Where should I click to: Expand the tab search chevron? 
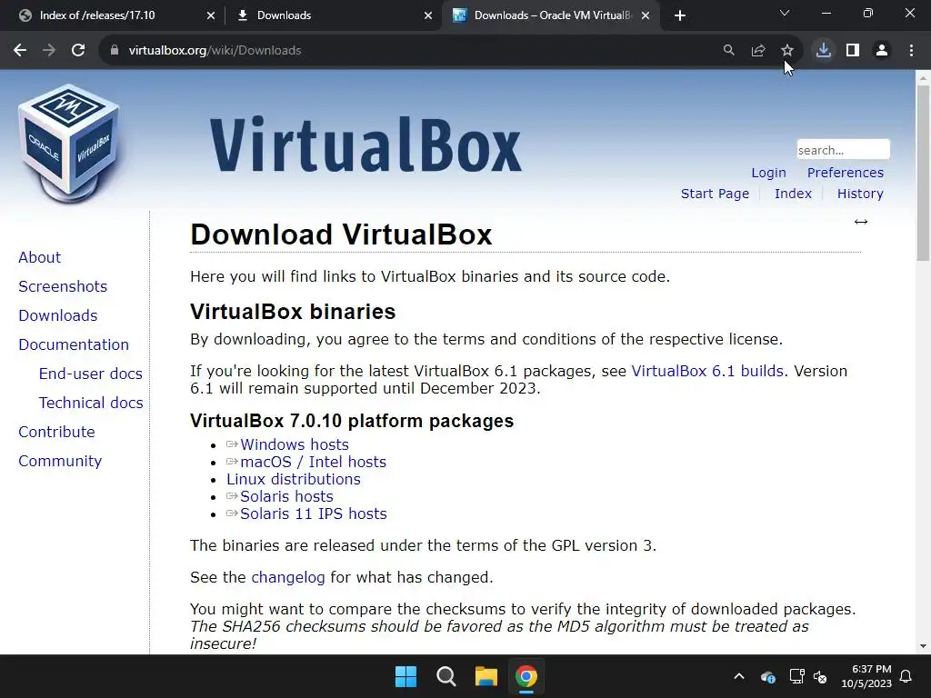[x=785, y=13]
